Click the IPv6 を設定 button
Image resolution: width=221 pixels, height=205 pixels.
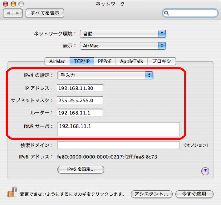point(81,169)
